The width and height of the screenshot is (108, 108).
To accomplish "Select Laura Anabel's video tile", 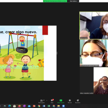I will coord(94,25).
